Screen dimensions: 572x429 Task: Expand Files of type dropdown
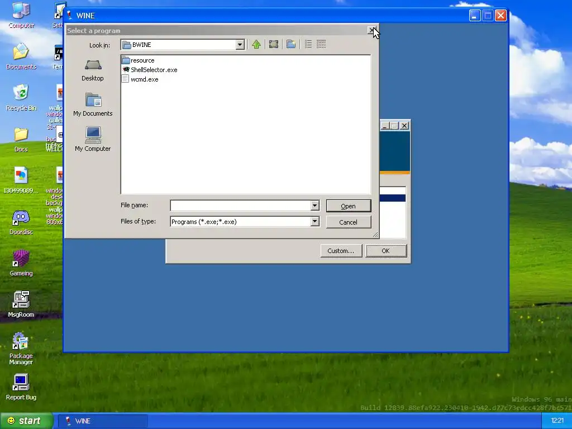click(315, 221)
